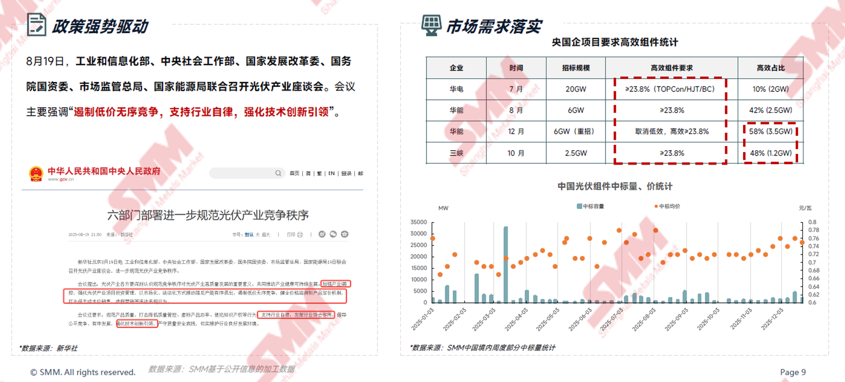Click the 招标规模 column header

[x=576, y=68]
